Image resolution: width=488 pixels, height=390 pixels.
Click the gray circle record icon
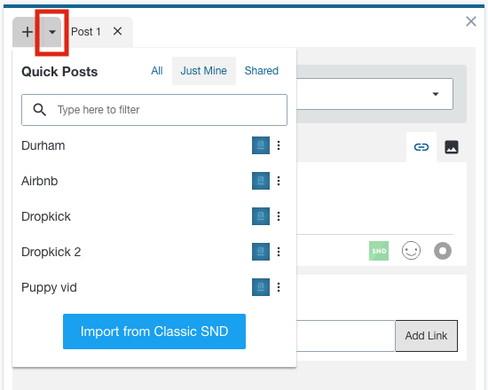pyautogui.click(x=443, y=251)
